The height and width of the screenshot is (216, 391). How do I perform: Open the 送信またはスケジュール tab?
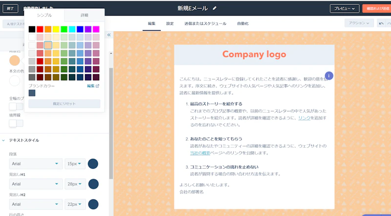coord(205,23)
